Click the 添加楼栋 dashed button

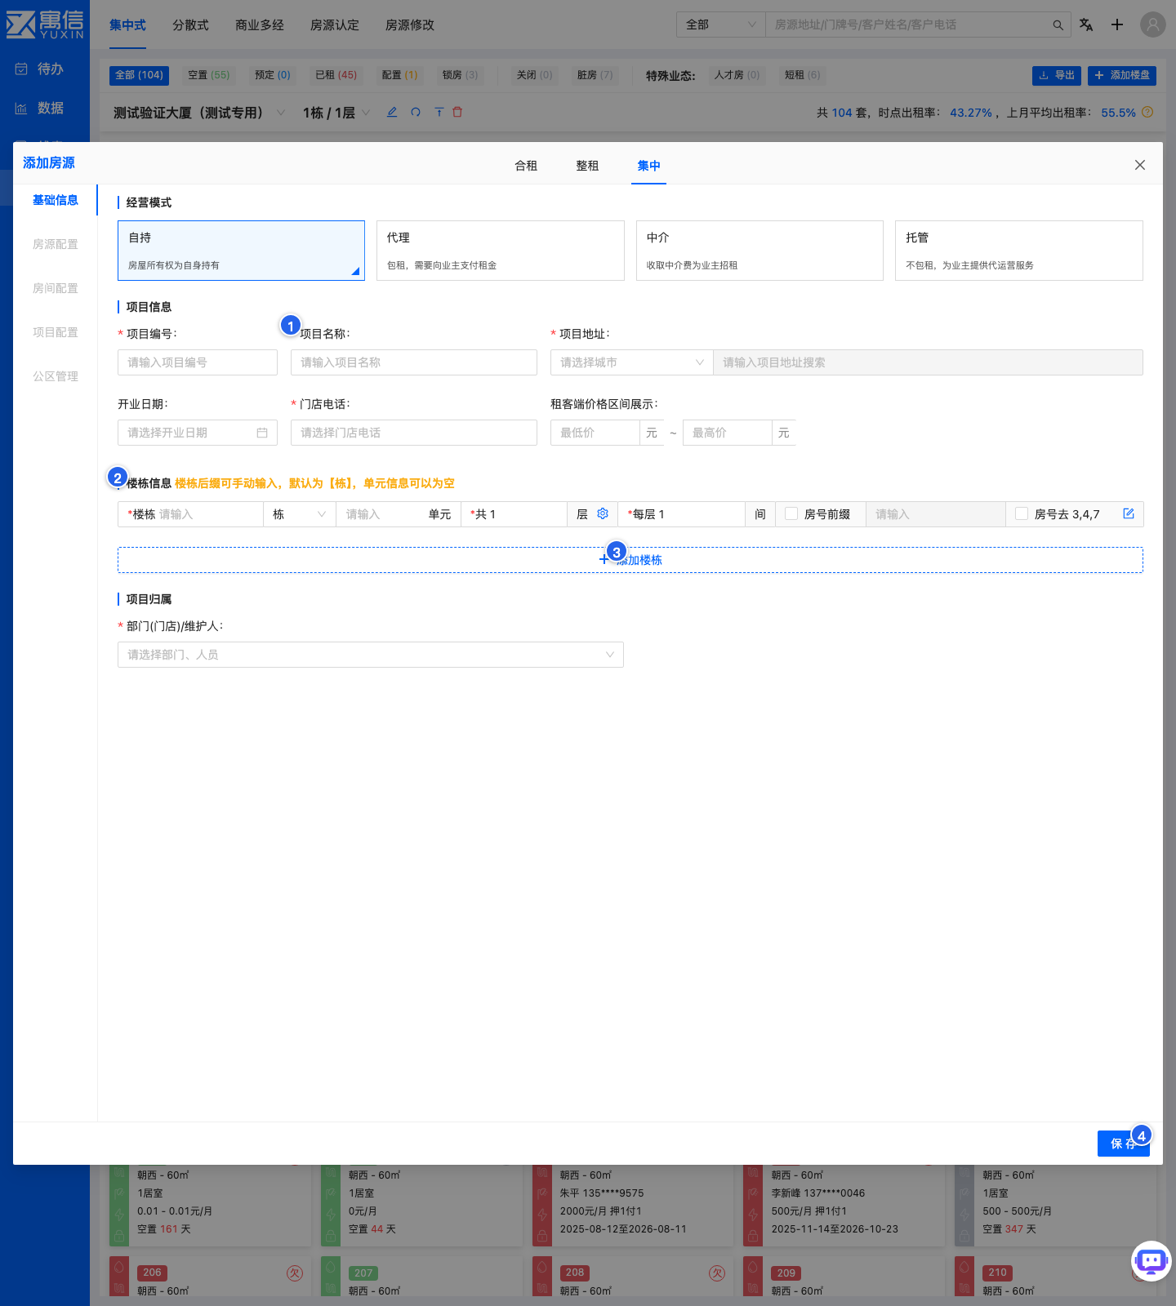click(x=630, y=560)
